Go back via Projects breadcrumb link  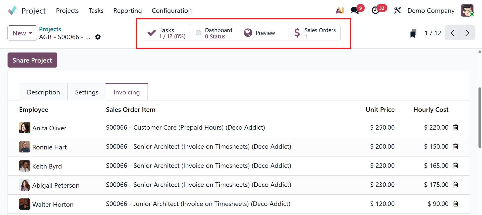(50, 29)
